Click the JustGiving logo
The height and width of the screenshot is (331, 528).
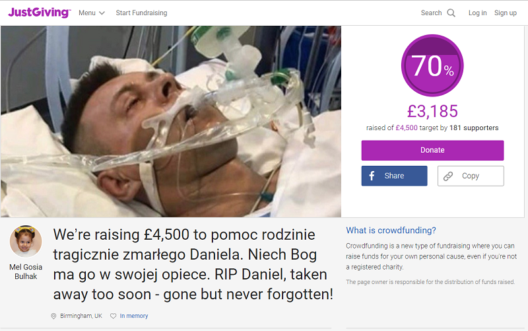(40, 13)
